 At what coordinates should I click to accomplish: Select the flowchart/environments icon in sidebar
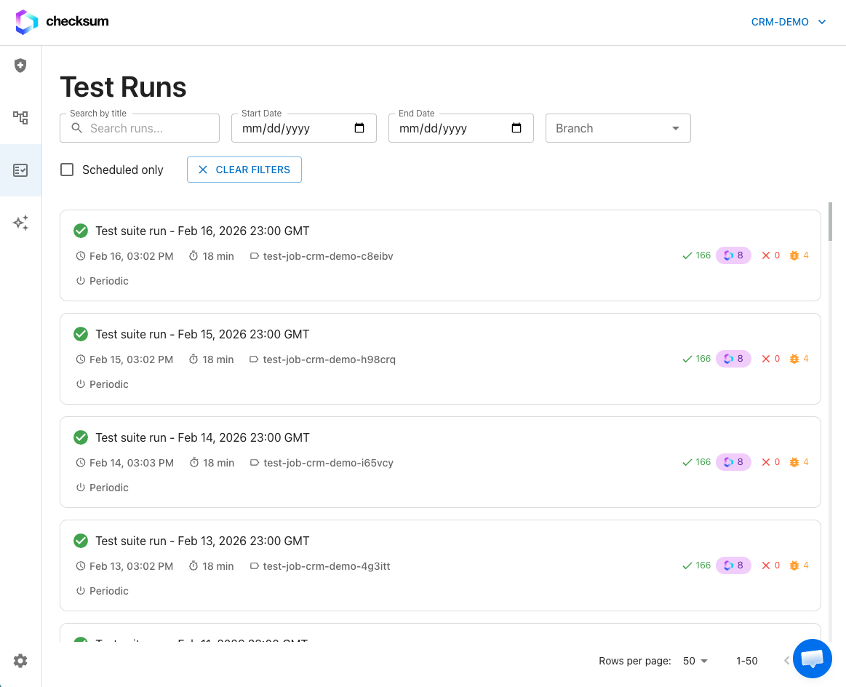20,117
